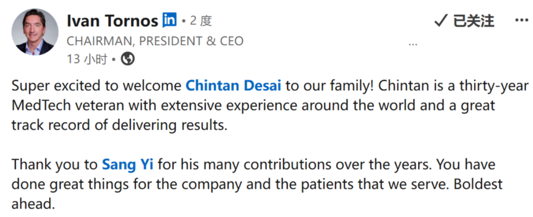Click the 2 度 connection degree label
Viewport: 533px width, 217px height.
201,21
